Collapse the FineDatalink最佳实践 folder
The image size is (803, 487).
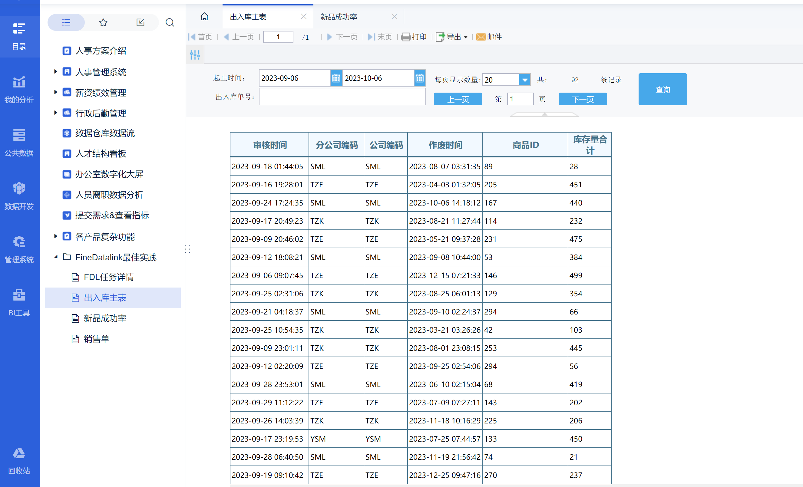[55, 257]
